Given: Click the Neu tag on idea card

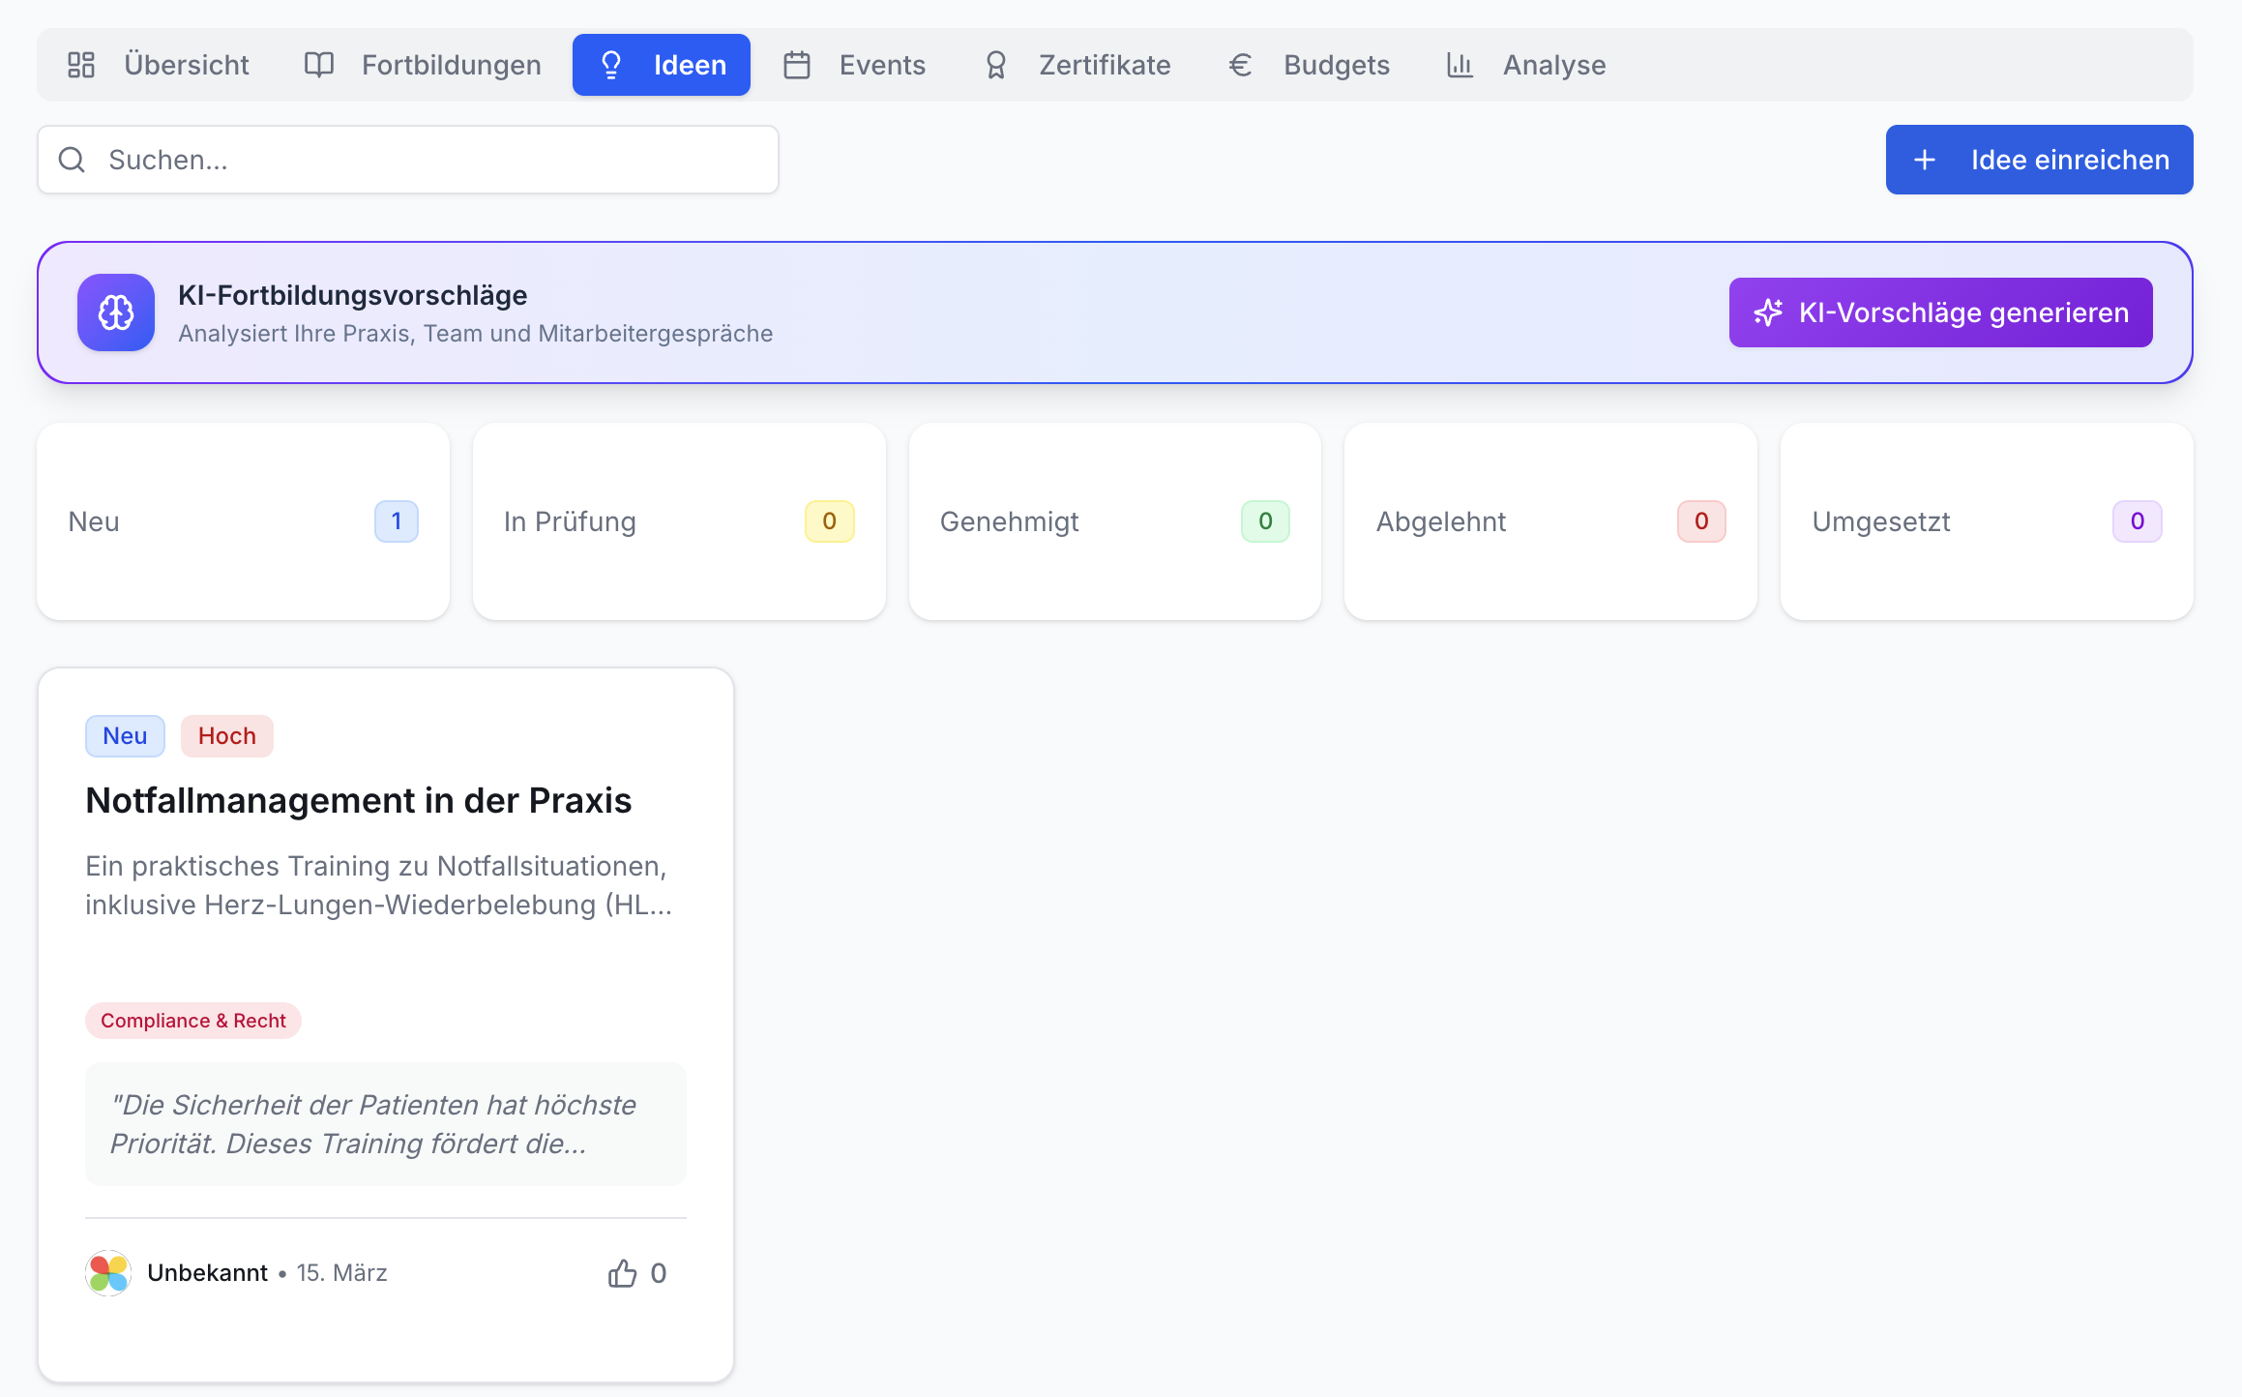Looking at the screenshot, I should point(125,736).
